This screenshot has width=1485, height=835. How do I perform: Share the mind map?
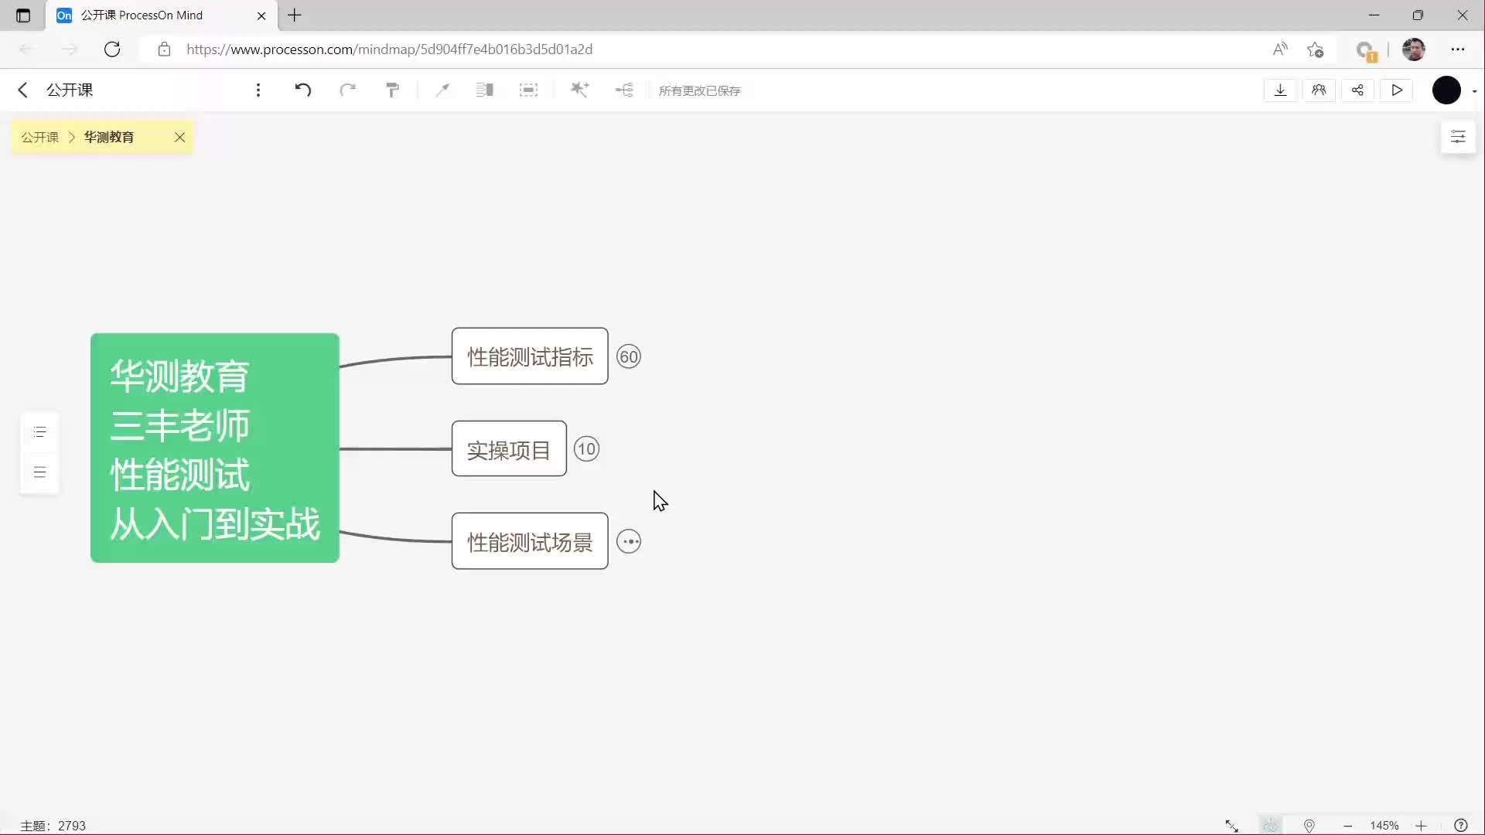click(x=1358, y=90)
